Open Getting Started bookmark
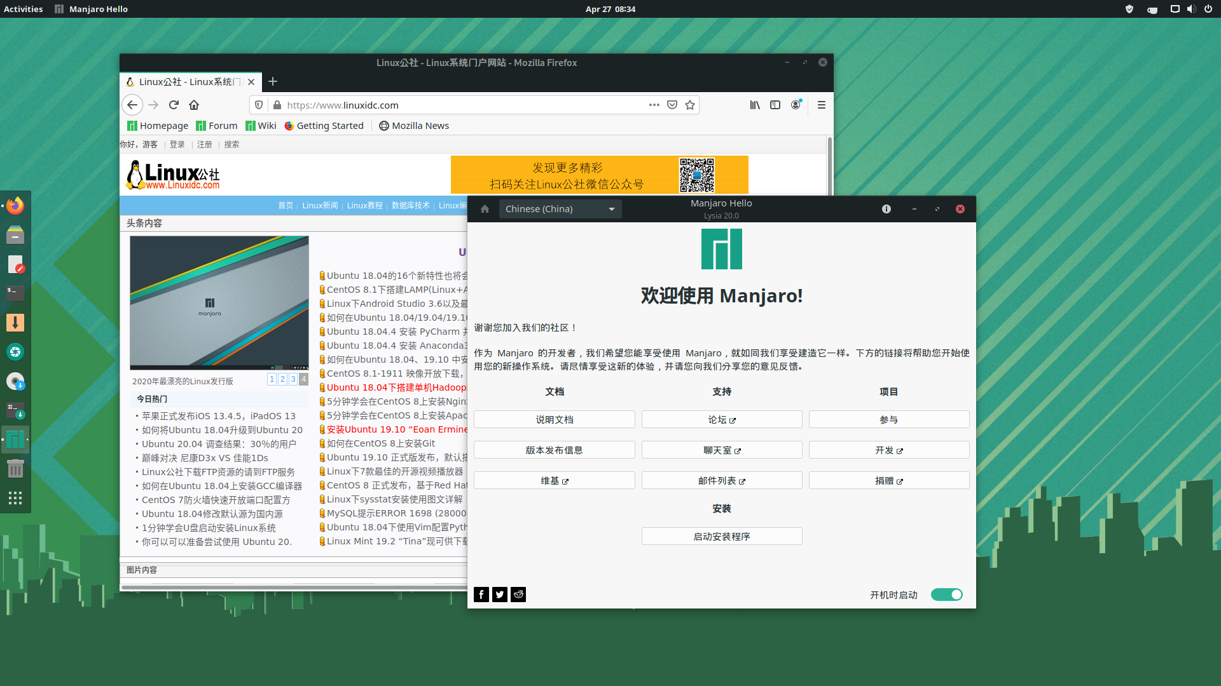The image size is (1221, 686). [x=324, y=126]
